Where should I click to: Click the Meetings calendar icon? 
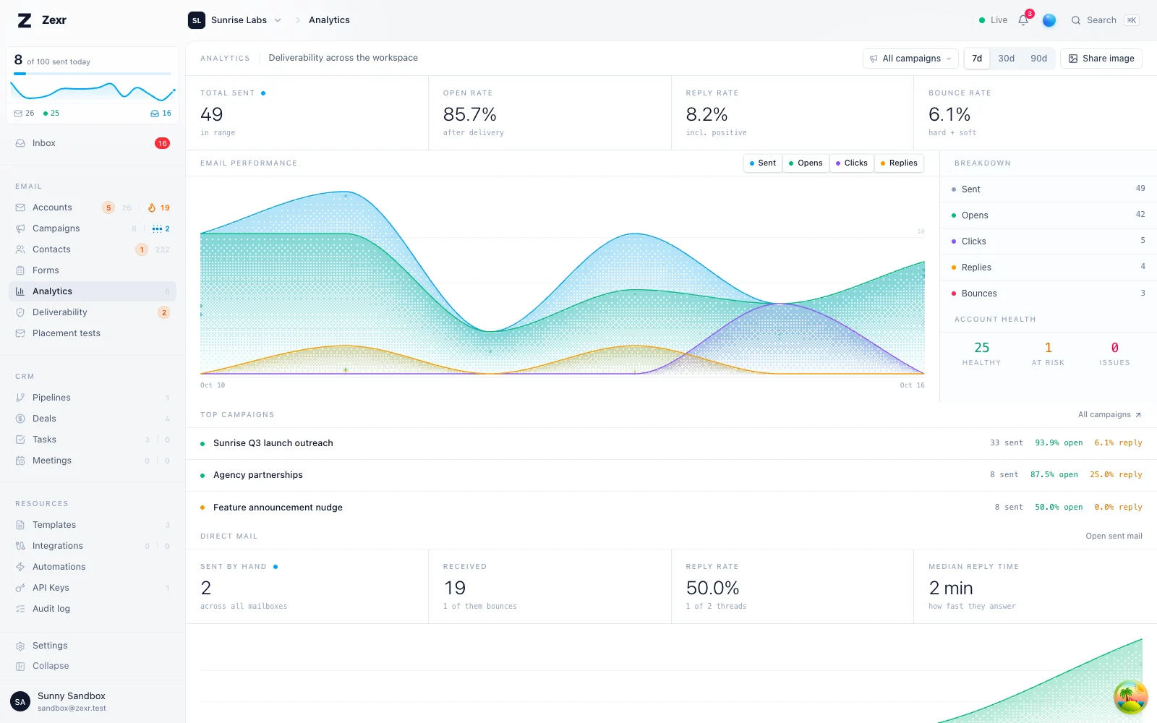[20, 461]
